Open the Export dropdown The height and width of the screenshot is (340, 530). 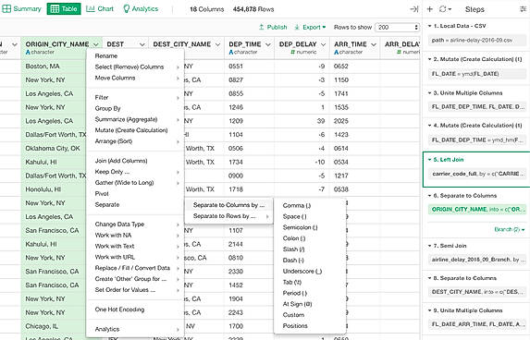(x=310, y=27)
